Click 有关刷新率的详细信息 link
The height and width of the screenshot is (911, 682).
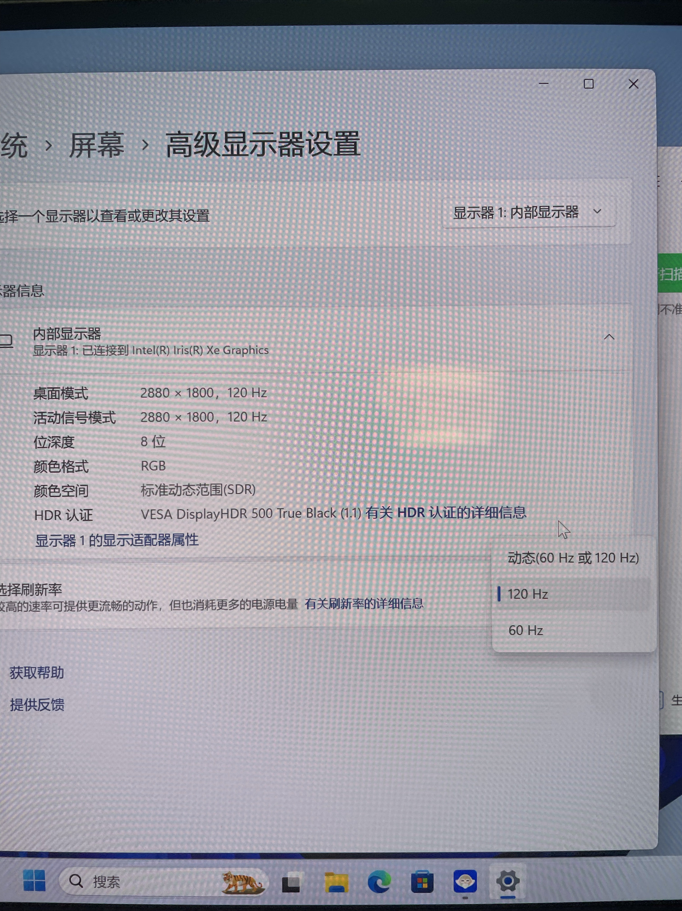(364, 604)
